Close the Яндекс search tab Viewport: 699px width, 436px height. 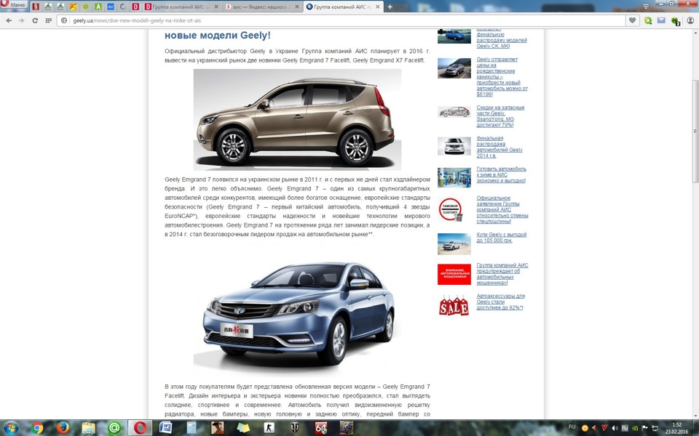pyautogui.click(x=297, y=7)
